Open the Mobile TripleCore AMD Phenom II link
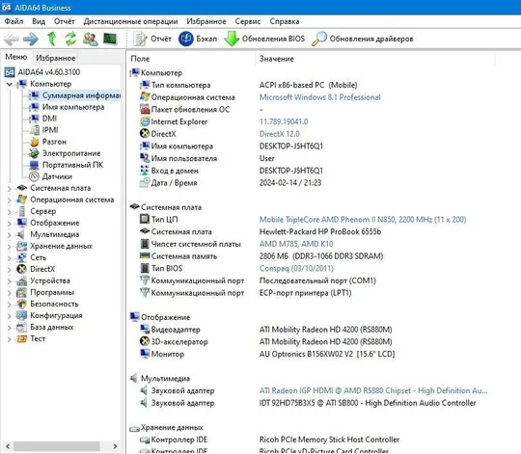This screenshot has height=454, width=521. pyautogui.click(x=363, y=220)
